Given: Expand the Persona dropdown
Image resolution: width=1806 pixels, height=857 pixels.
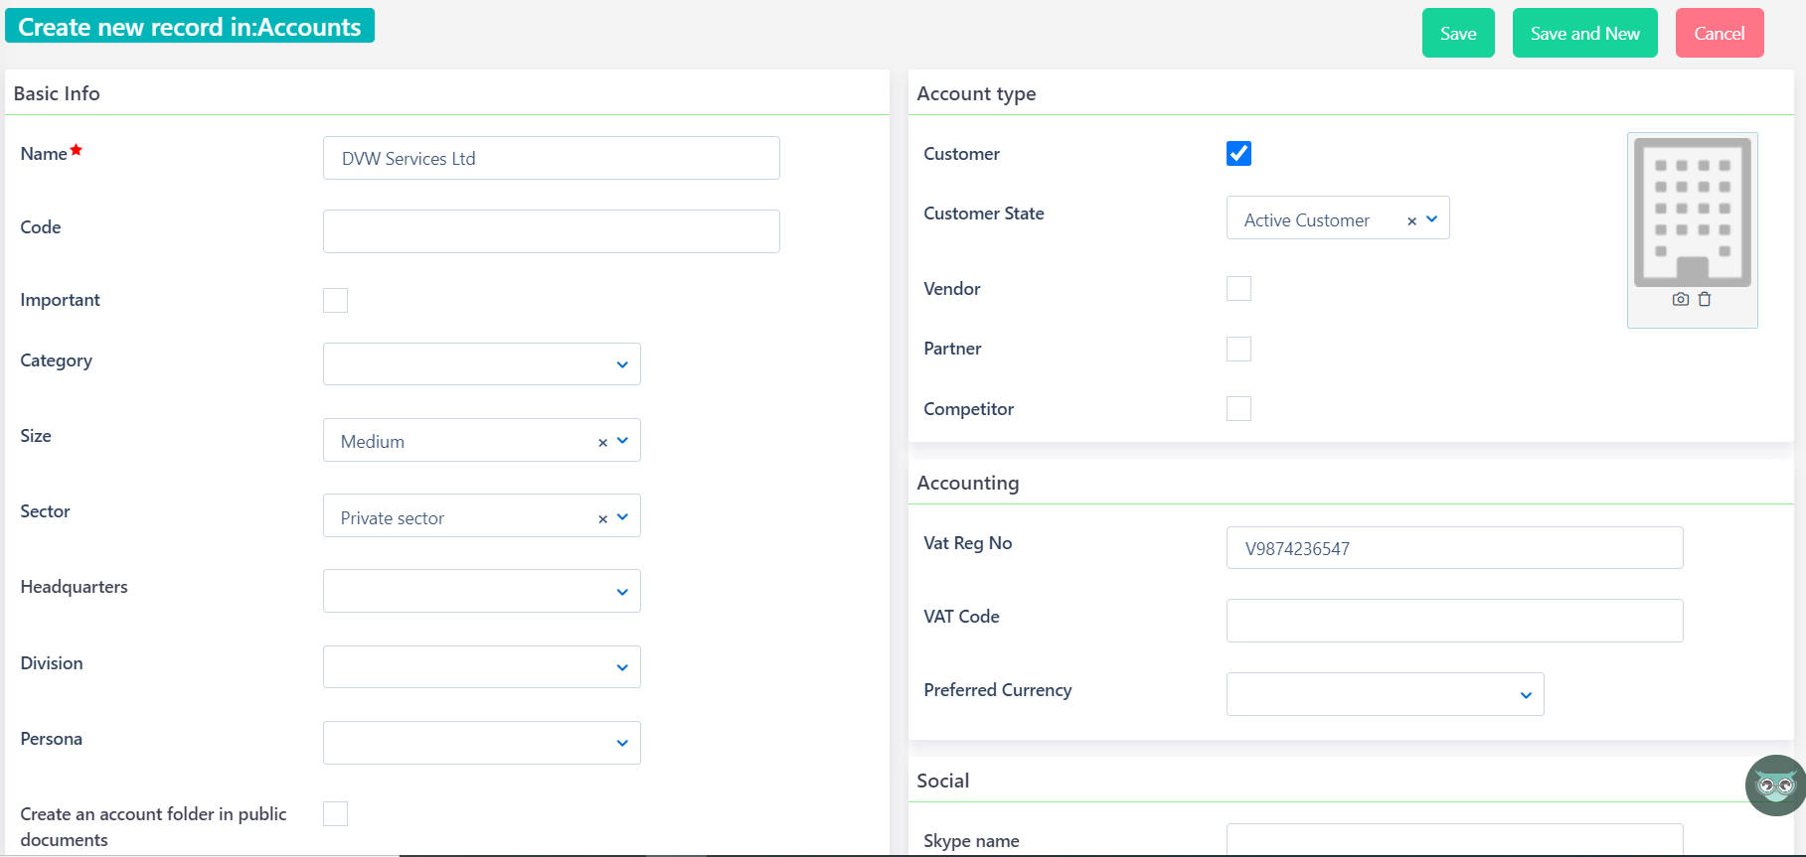Looking at the screenshot, I should (x=482, y=743).
